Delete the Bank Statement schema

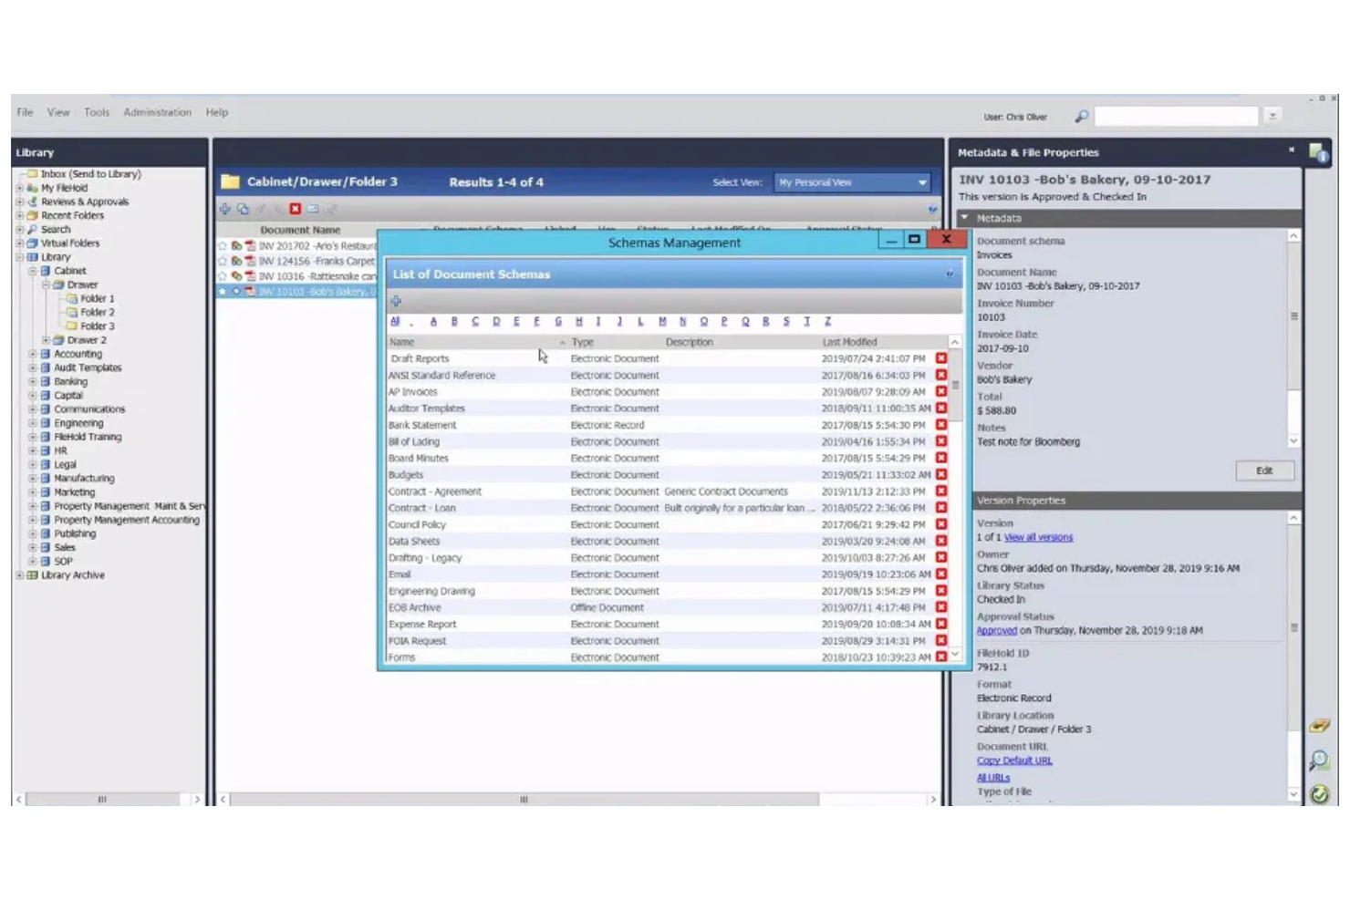[x=941, y=424]
